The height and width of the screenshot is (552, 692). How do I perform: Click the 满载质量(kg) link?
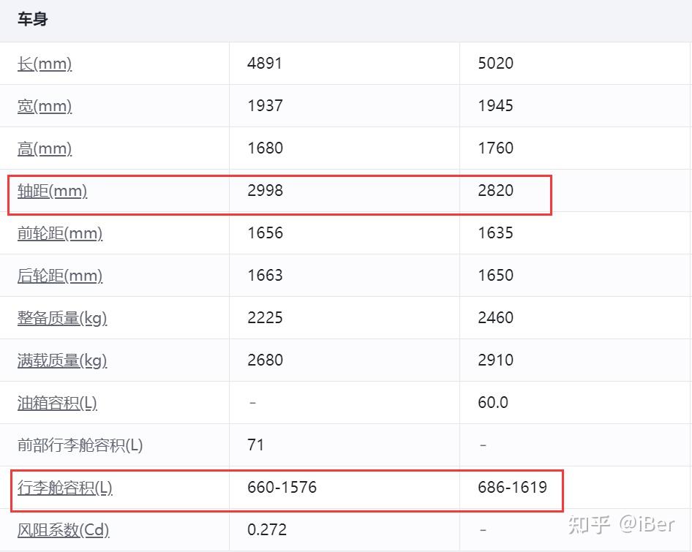(x=62, y=360)
